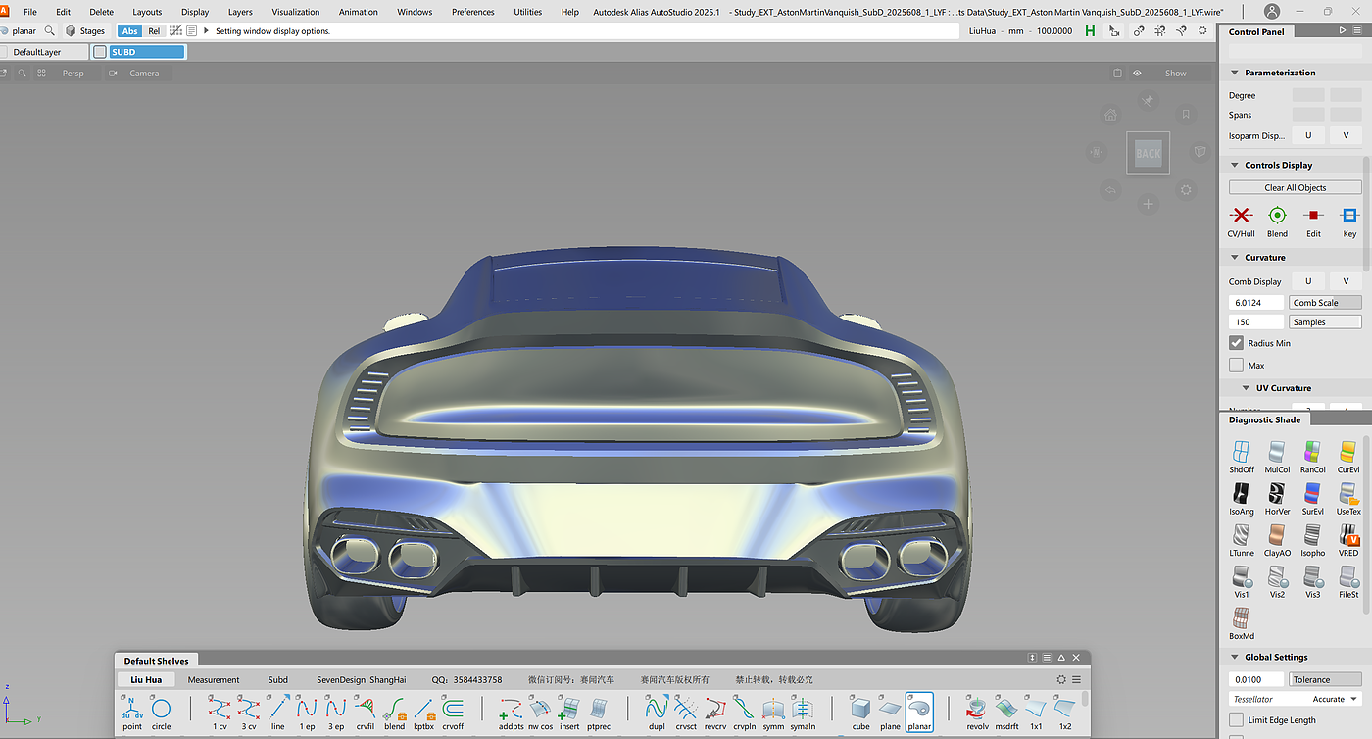Uncheck the Radius Min checkbox
This screenshot has width=1372, height=739.
coord(1236,343)
